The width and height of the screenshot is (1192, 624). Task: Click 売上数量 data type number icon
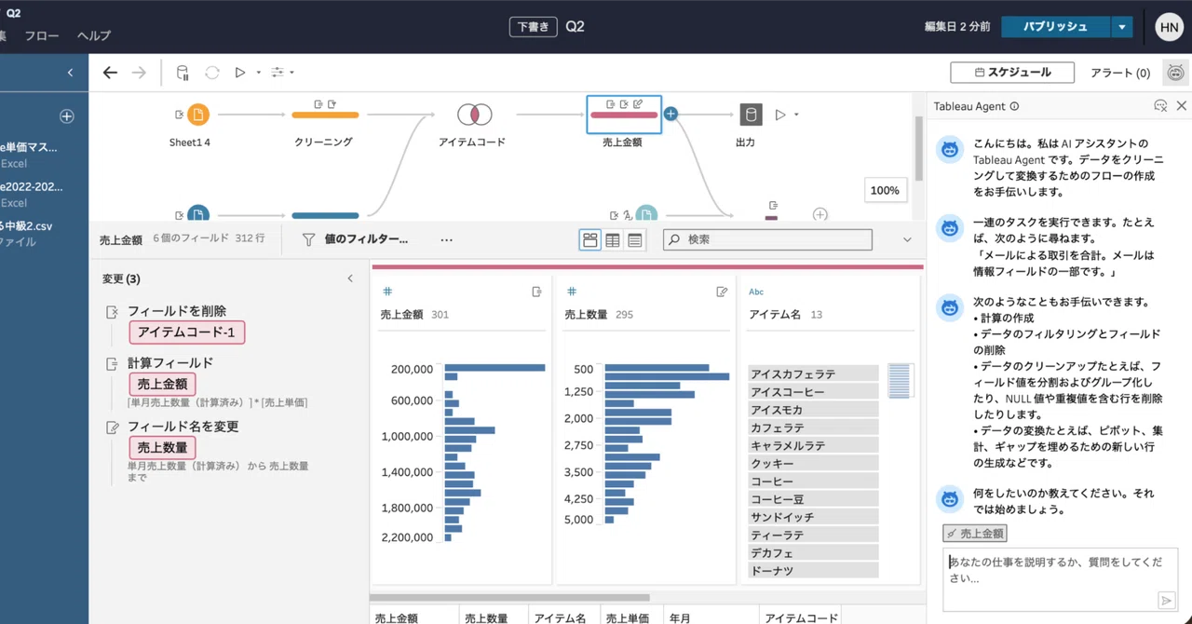point(572,292)
